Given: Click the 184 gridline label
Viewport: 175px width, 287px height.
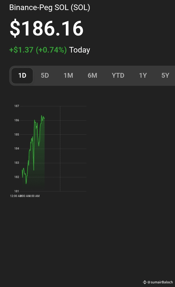Looking at the screenshot, I should pos(17,149).
